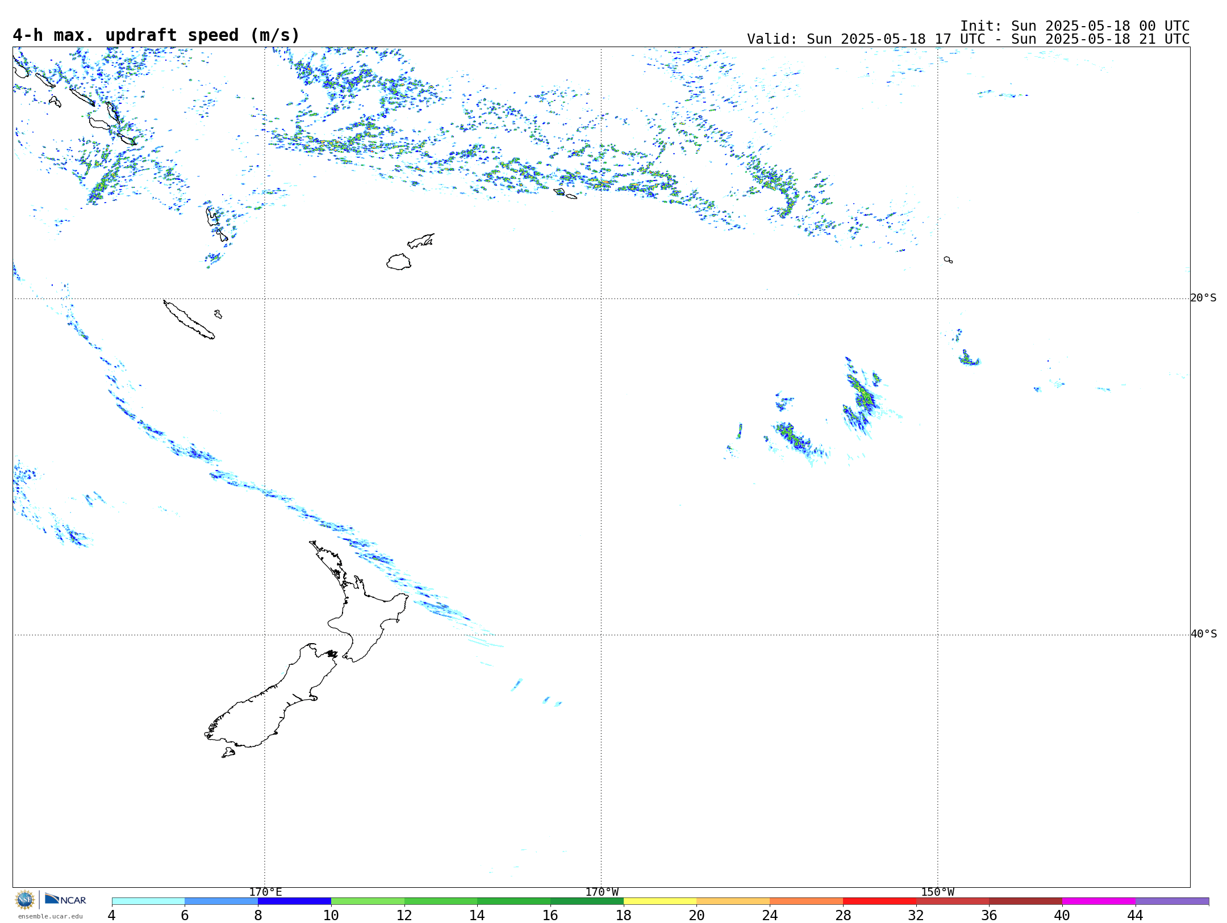Click the light blue 6-8 colorbar swatch

(222, 901)
